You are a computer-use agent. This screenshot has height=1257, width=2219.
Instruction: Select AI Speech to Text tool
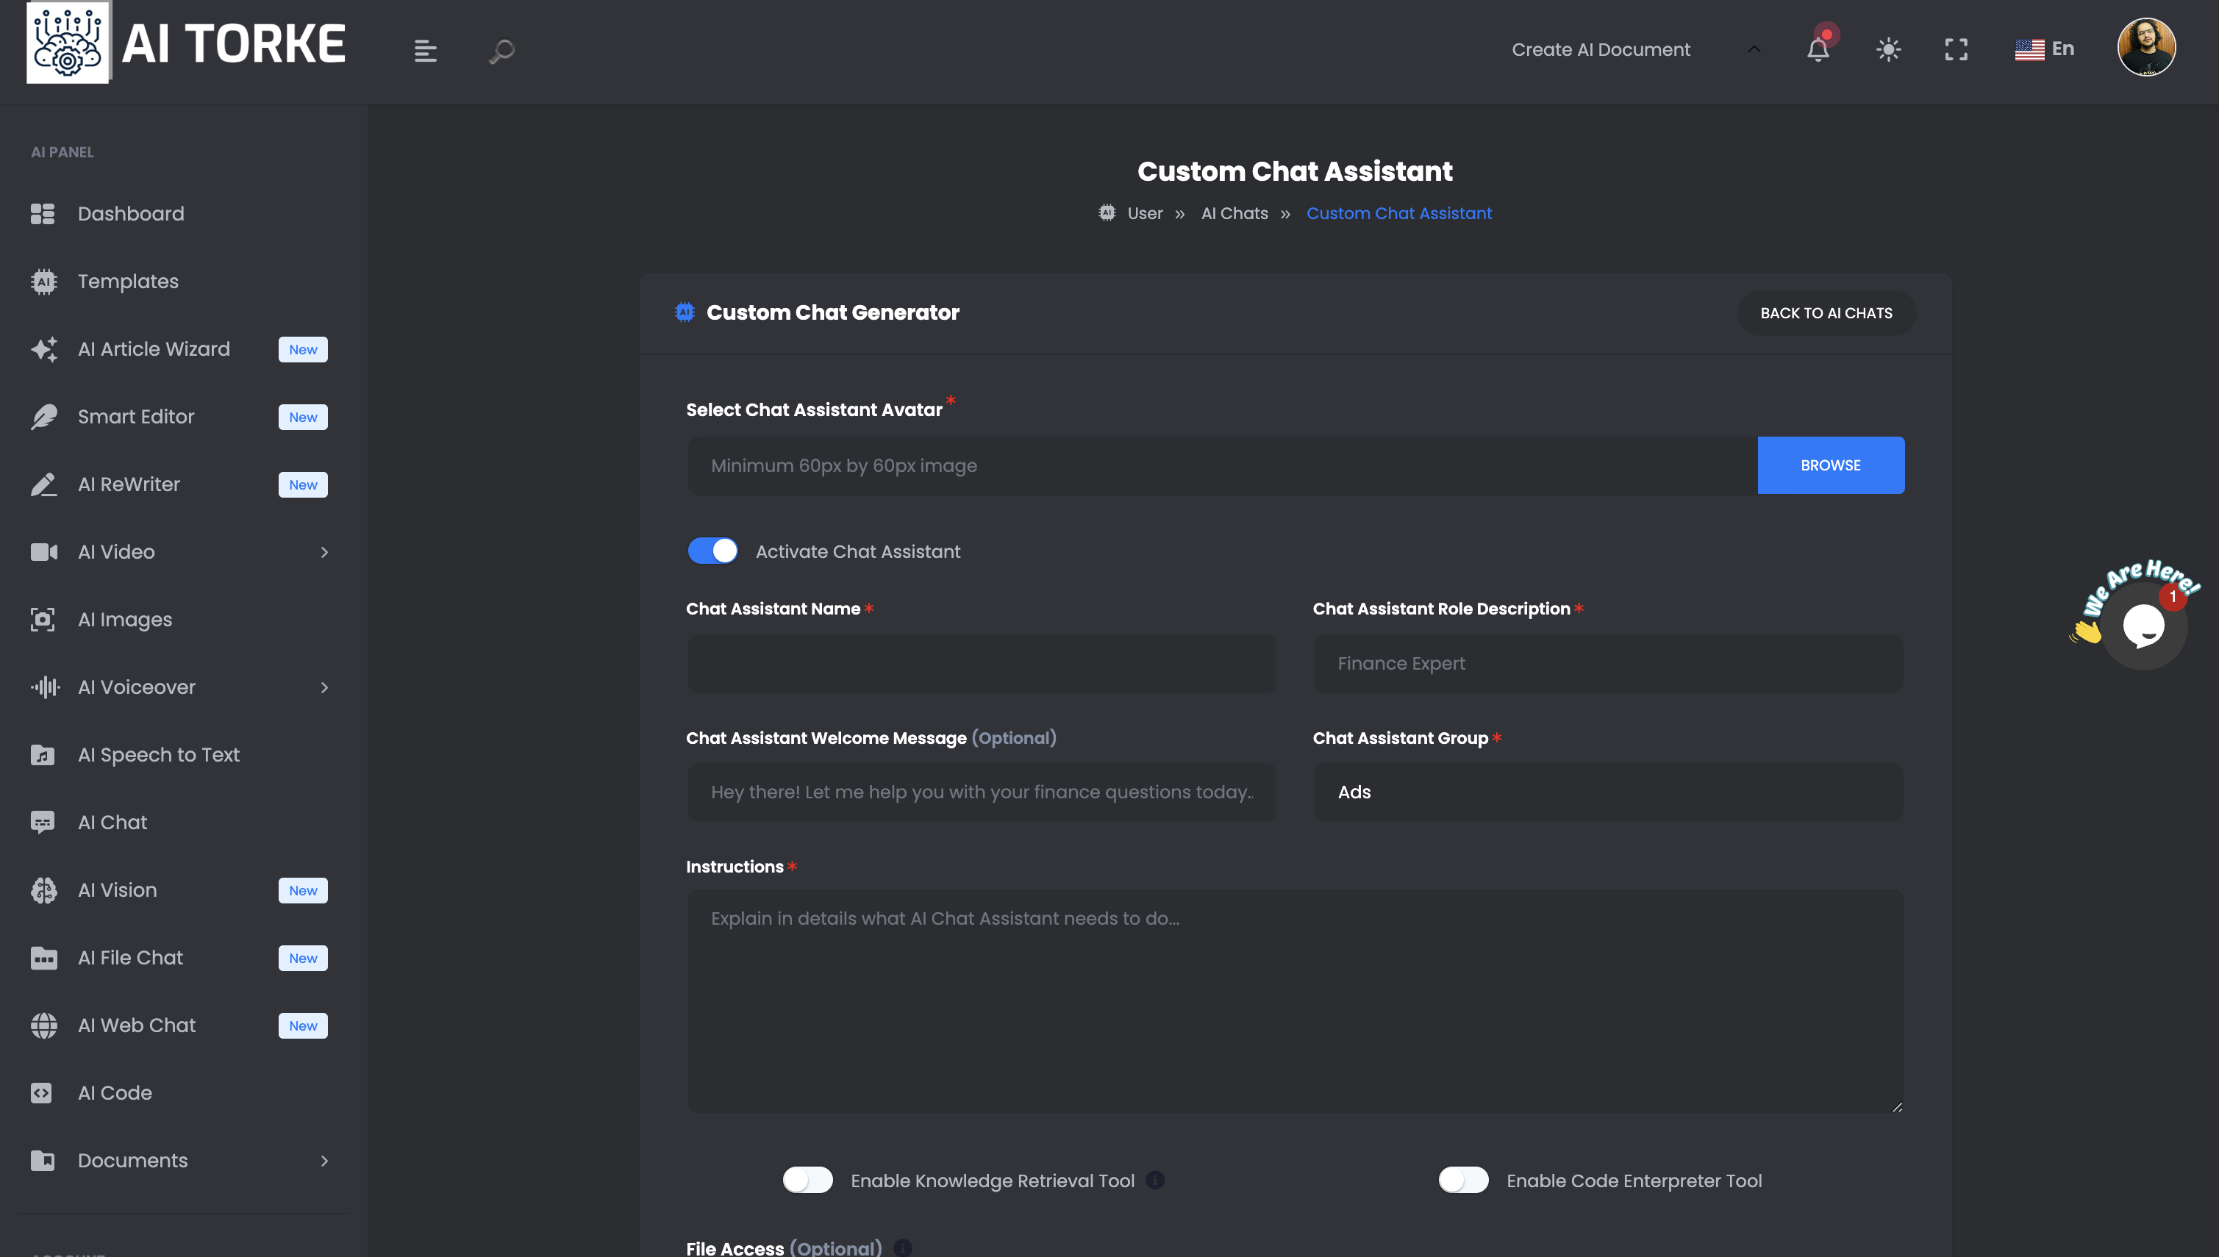point(159,754)
